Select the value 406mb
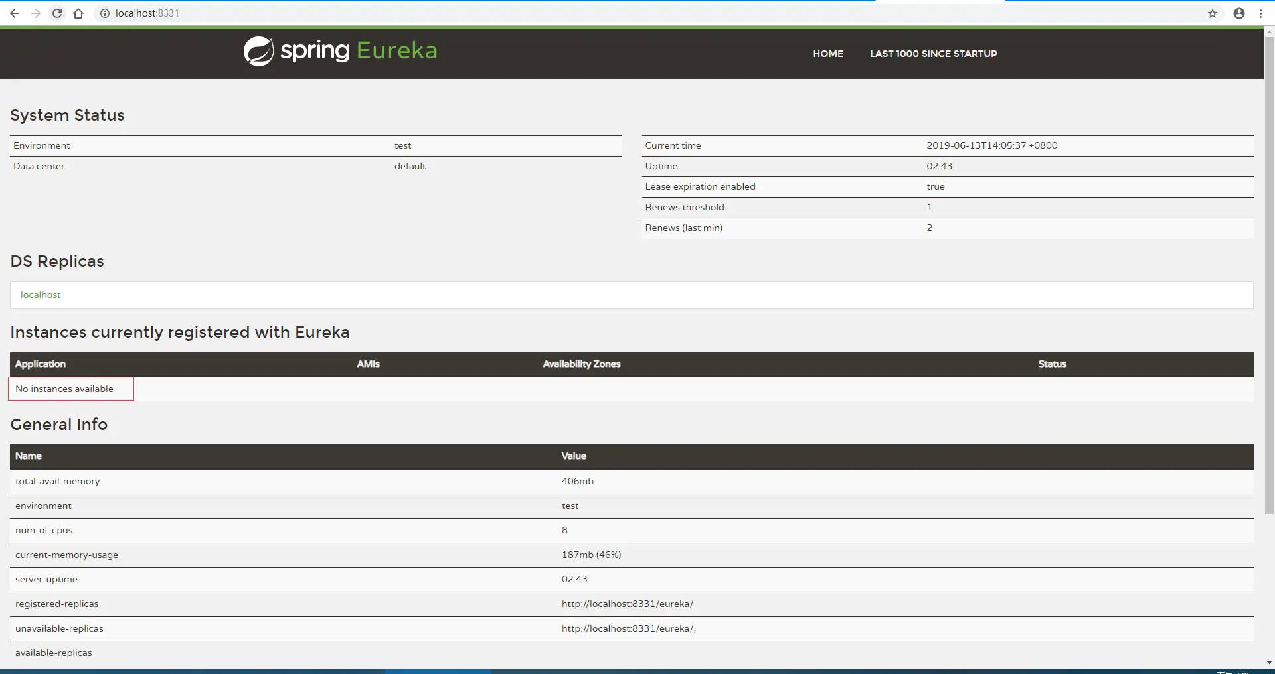The width and height of the screenshot is (1275, 674). point(578,482)
